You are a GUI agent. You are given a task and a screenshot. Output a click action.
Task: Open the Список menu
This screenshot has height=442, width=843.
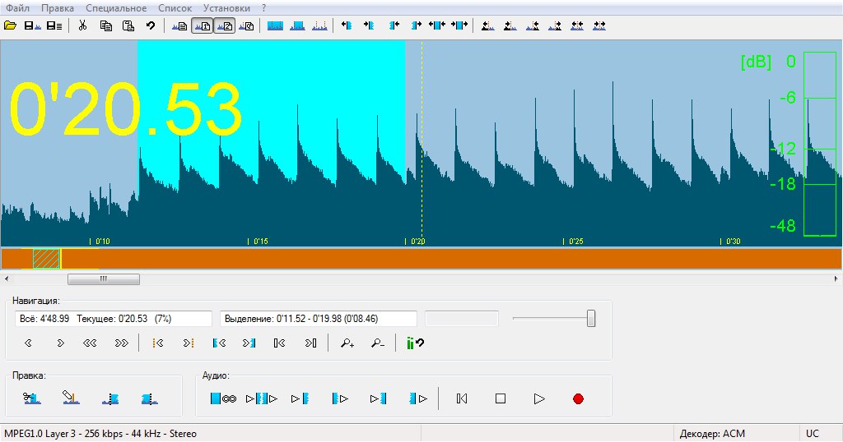click(175, 7)
